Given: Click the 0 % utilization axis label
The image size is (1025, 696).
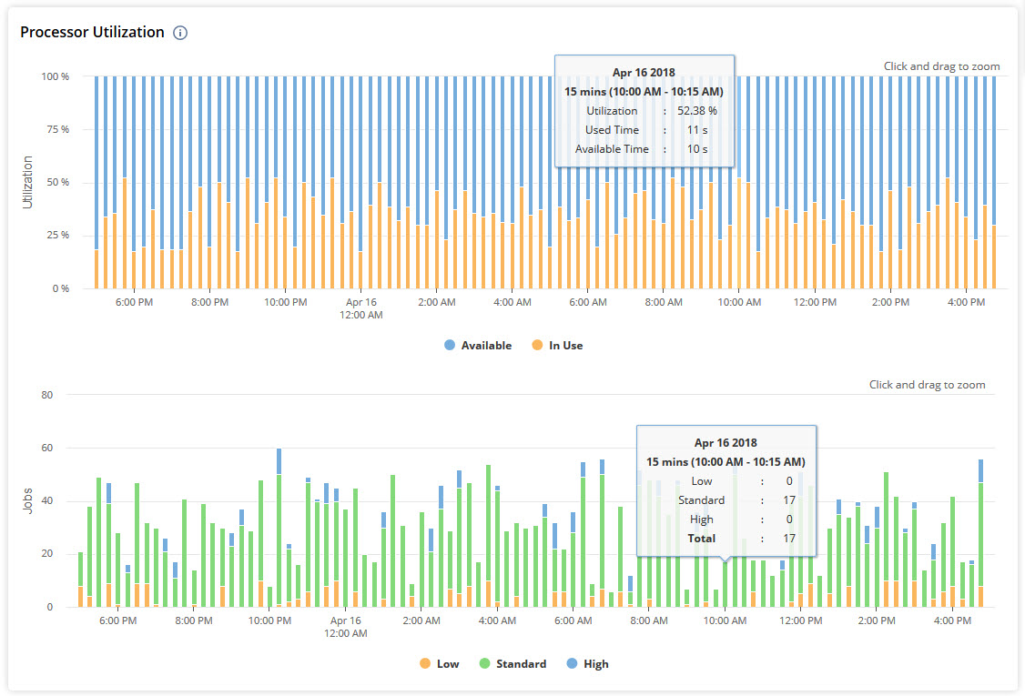Looking at the screenshot, I should 61,288.
